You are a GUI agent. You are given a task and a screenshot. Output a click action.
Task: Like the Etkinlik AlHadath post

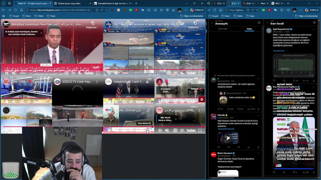tap(238, 147)
